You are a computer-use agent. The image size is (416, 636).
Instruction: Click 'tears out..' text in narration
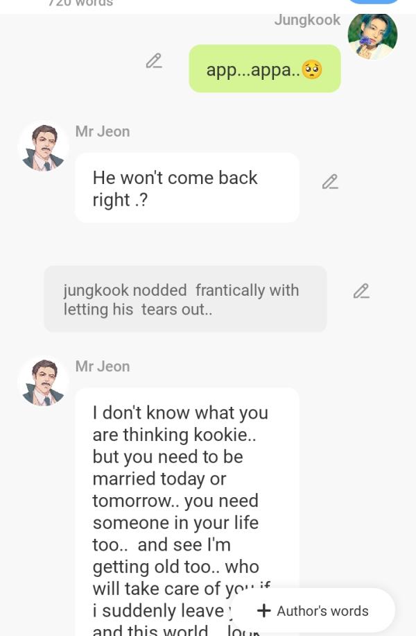pyautogui.click(x=177, y=310)
